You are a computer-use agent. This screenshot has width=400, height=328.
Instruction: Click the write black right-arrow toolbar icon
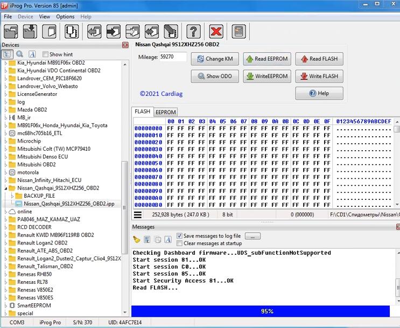tap(114, 31)
